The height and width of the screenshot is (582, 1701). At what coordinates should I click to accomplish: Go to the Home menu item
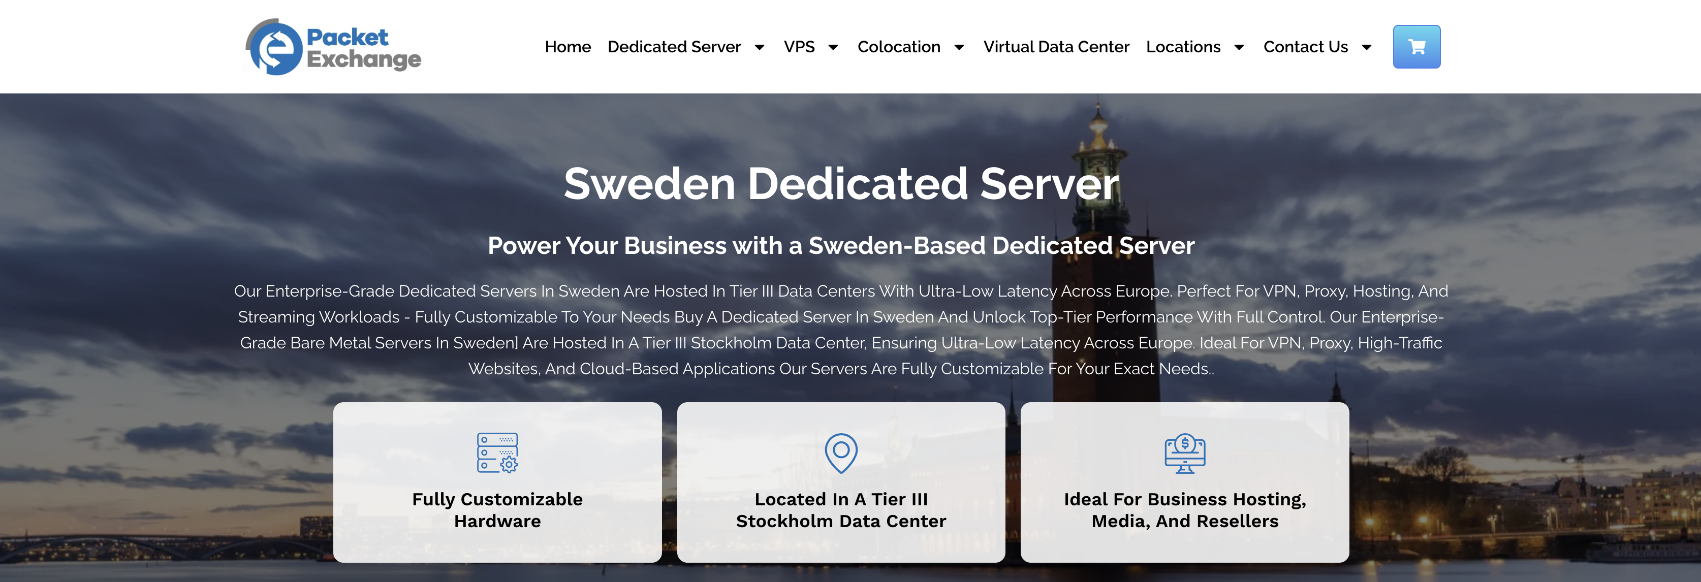567,47
